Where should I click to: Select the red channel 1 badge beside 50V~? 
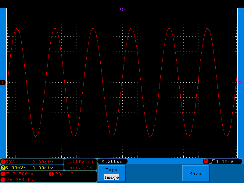[3, 162]
